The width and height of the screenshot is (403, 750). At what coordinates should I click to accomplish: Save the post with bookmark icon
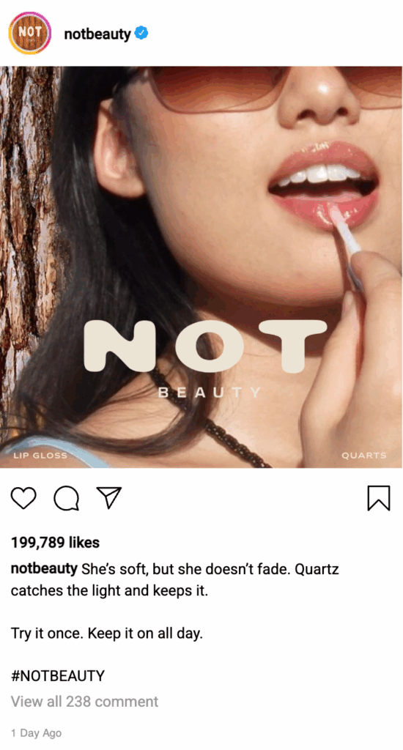[x=379, y=498]
